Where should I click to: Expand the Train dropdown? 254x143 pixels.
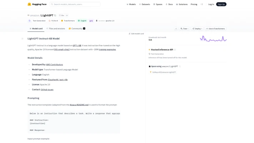[x=184, y=29]
